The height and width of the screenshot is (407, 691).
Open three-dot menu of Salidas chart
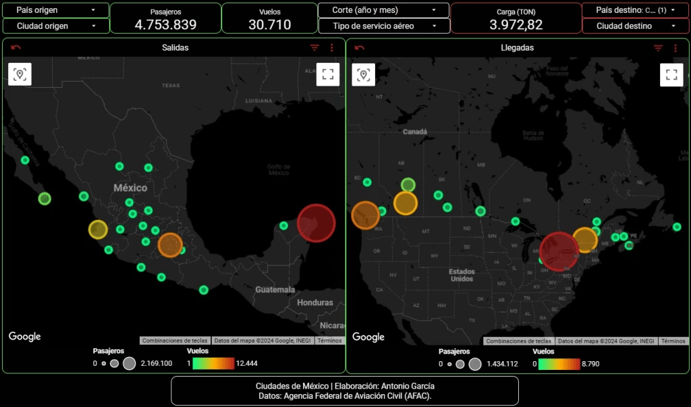tap(332, 48)
